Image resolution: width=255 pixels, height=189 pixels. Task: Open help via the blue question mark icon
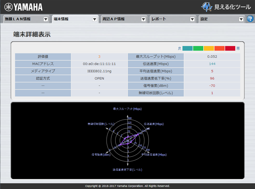tap(250, 19)
